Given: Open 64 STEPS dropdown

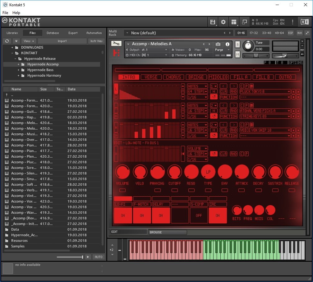Looking at the screenshot, I should pos(197,92).
